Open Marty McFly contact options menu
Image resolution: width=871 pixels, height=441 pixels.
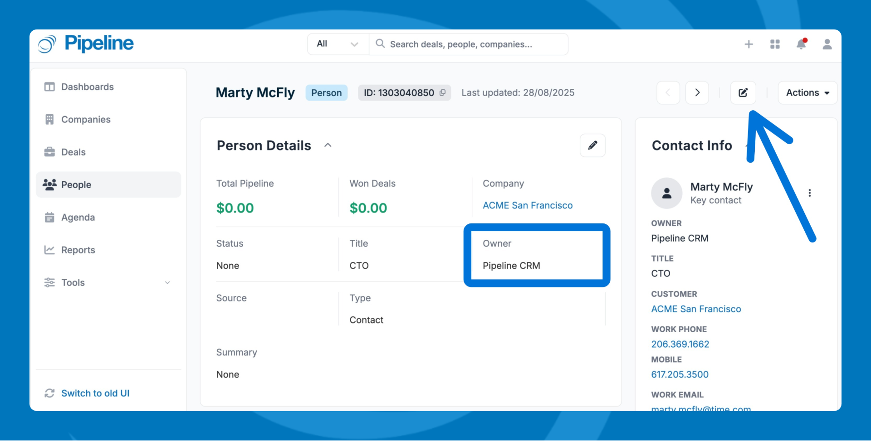pos(810,193)
